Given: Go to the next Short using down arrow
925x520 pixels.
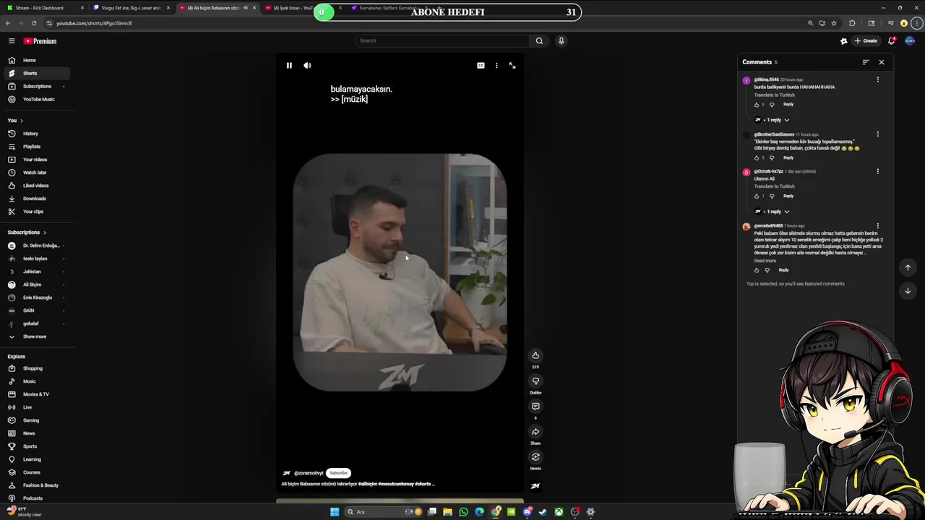Looking at the screenshot, I should point(908,291).
